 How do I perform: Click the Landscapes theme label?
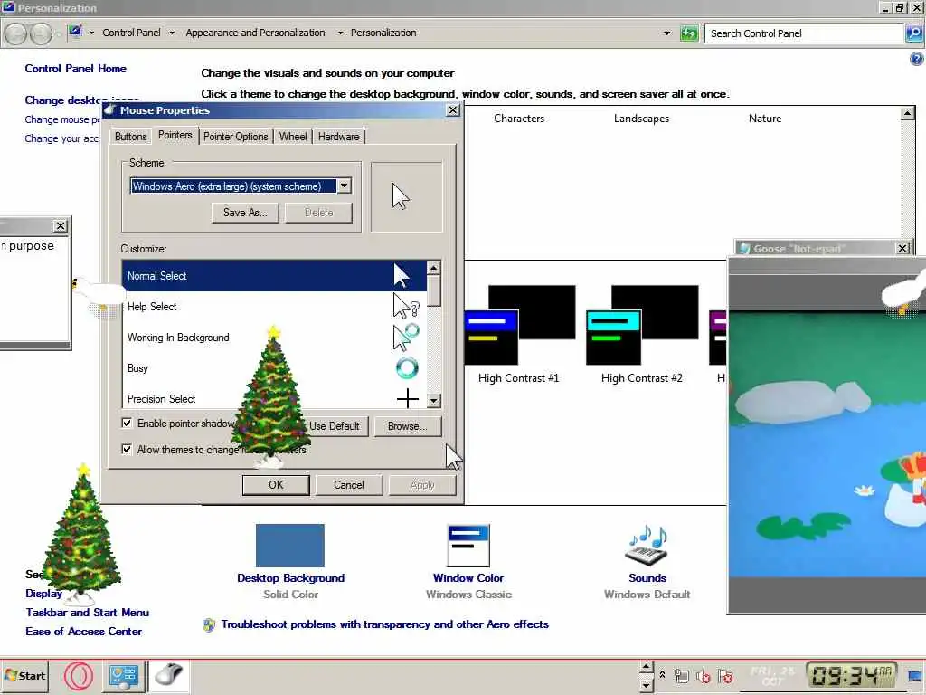[641, 119]
